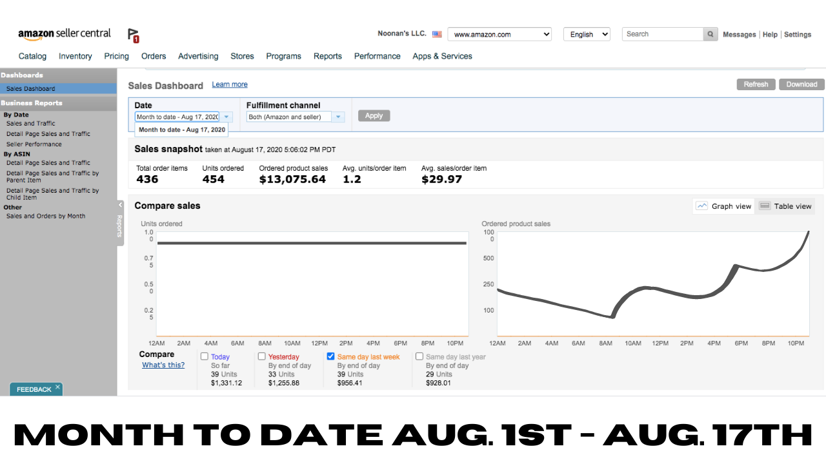This screenshot has width=826, height=464.
Task: Open the What's this? link
Action: tap(163, 365)
